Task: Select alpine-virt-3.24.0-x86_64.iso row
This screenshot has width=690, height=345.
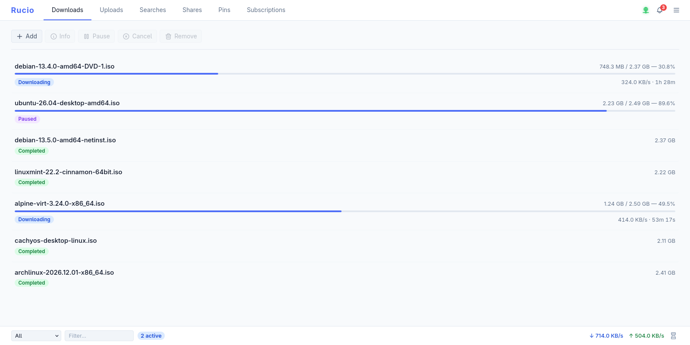Action: click(345, 212)
